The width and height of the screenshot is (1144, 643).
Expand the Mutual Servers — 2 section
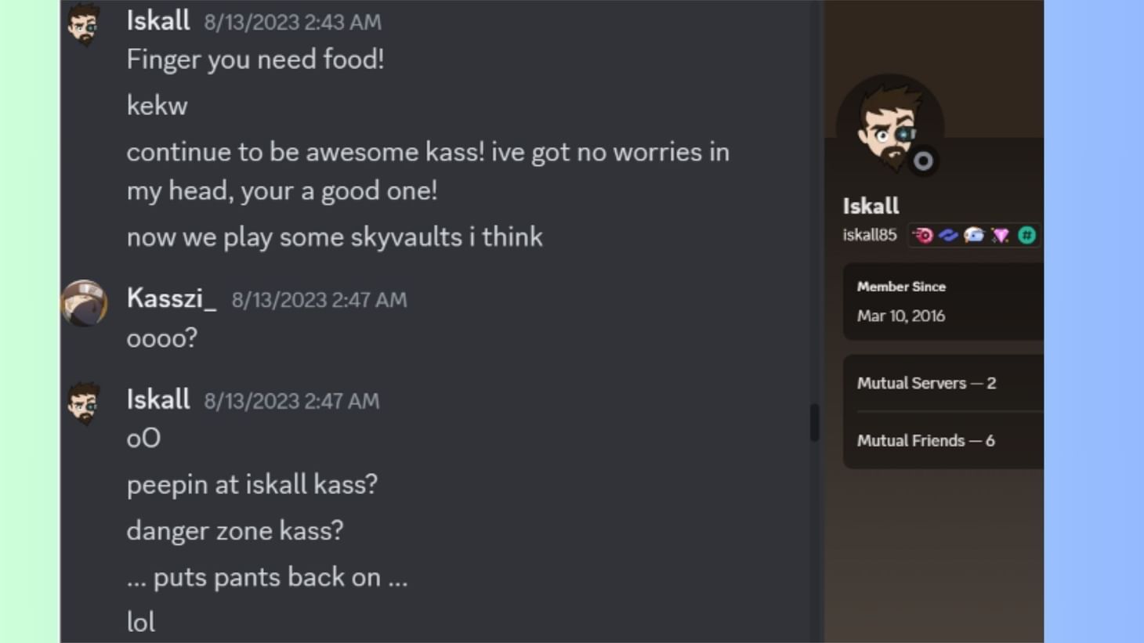pos(926,383)
